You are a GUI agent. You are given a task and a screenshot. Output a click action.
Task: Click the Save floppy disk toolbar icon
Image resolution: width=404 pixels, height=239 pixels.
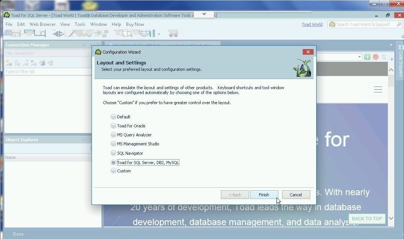[15, 33]
